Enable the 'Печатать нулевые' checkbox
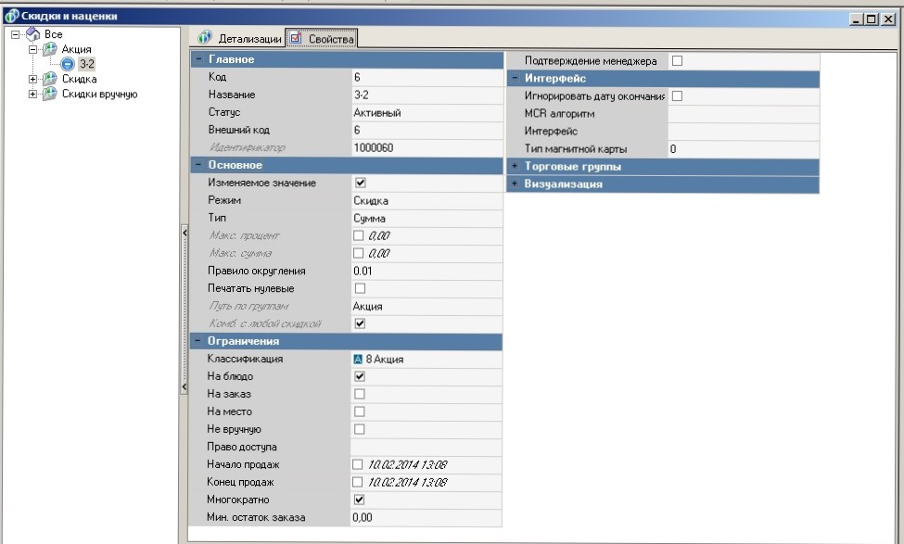Viewport: 904px width, 544px height. coord(360,288)
